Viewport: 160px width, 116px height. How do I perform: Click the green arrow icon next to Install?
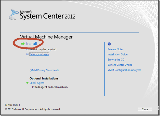pyautogui.click(x=23, y=44)
